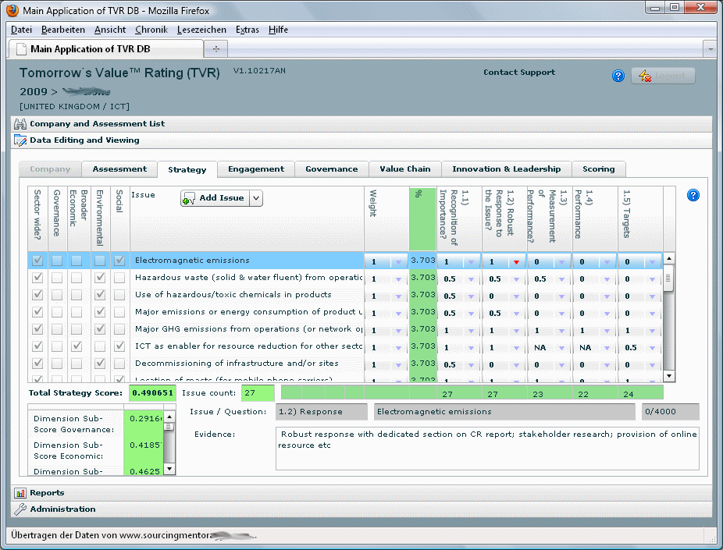Click the Administration wrench icon

pos(20,509)
